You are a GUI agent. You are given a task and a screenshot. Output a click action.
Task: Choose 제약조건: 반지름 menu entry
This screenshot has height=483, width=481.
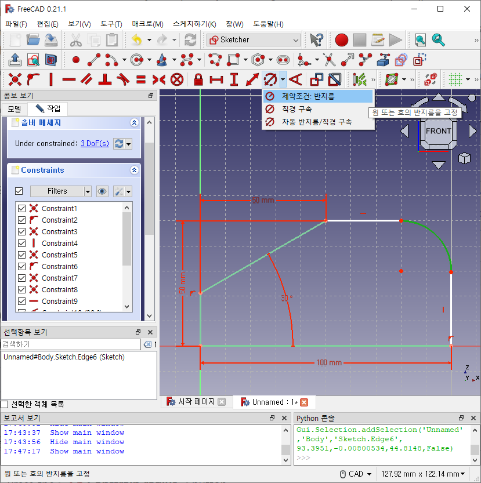tap(318, 96)
